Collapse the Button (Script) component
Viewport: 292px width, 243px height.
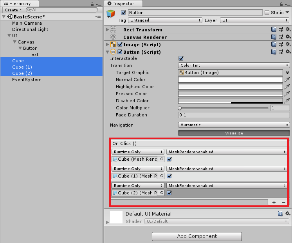pyautogui.click(x=108, y=52)
